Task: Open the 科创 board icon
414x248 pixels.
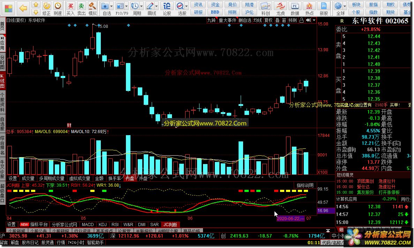Action: click(x=265, y=8)
